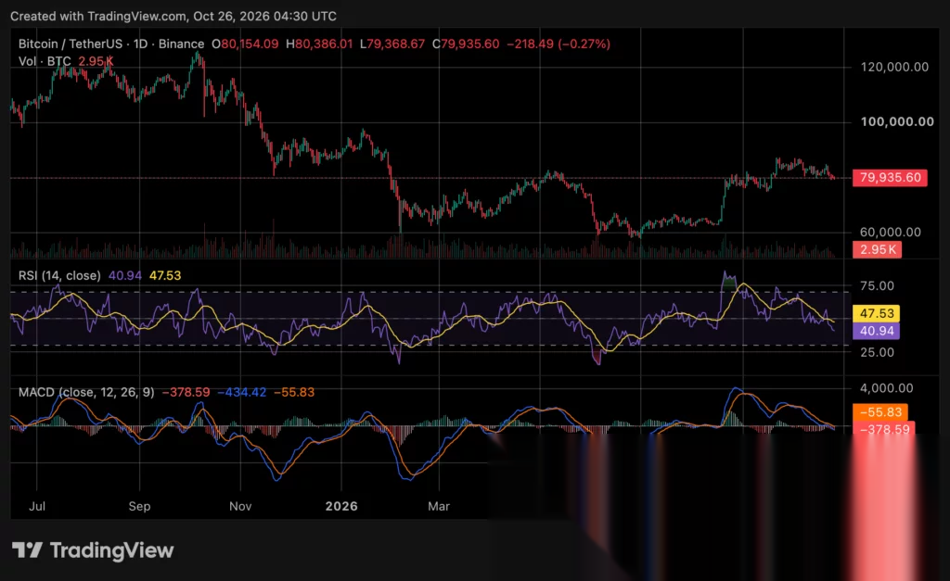Click the 100,000.00 price axis label
Image resolution: width=950 pixels, height=581 pixels.
pyautogui.click(x=897, y=121)
